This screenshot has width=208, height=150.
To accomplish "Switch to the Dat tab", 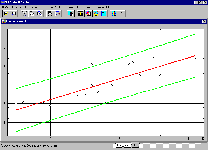I will pyautogui.click(x=119, y=145).
